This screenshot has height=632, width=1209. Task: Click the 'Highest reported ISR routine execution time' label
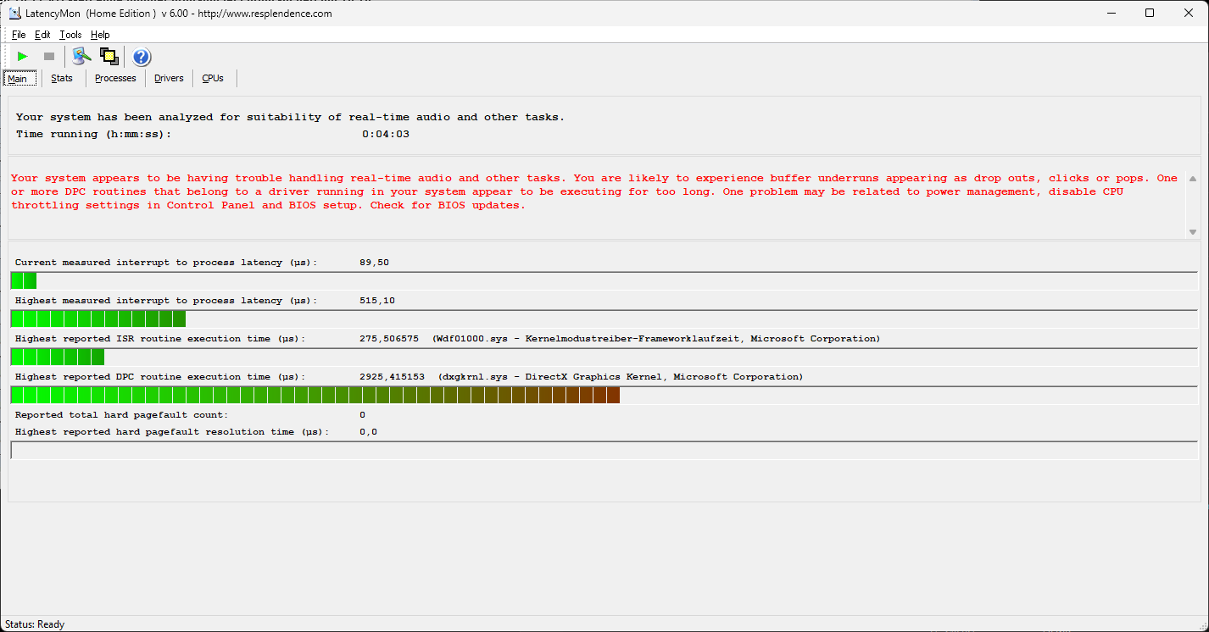pos(160,339)
